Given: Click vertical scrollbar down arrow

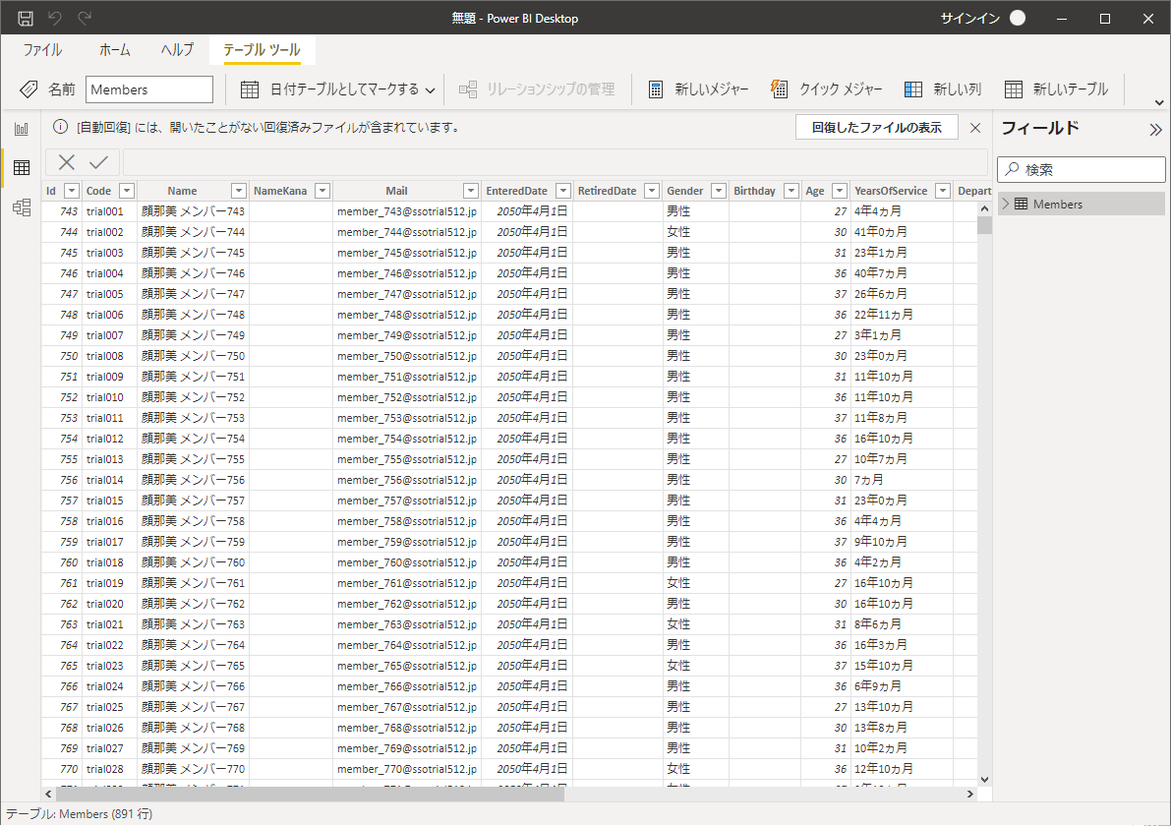Looking at the screenshot, I should point(984,779).
